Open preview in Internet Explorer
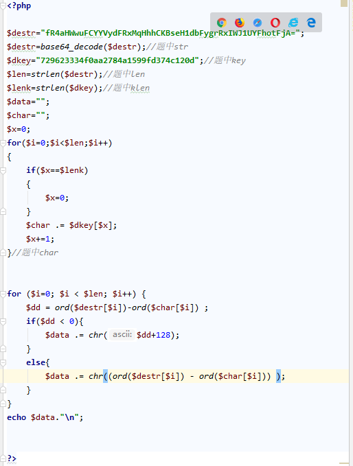The height and width of the screenshot is (466, 353). pos(293,23)
